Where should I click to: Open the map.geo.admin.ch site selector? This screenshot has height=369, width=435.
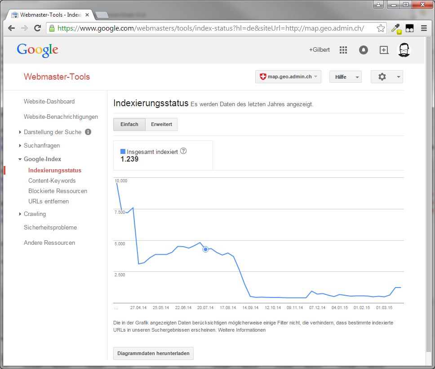click(288, 76)
